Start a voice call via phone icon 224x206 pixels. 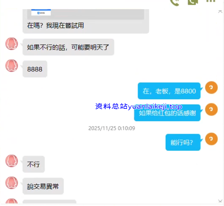click(x=175, y=3)
